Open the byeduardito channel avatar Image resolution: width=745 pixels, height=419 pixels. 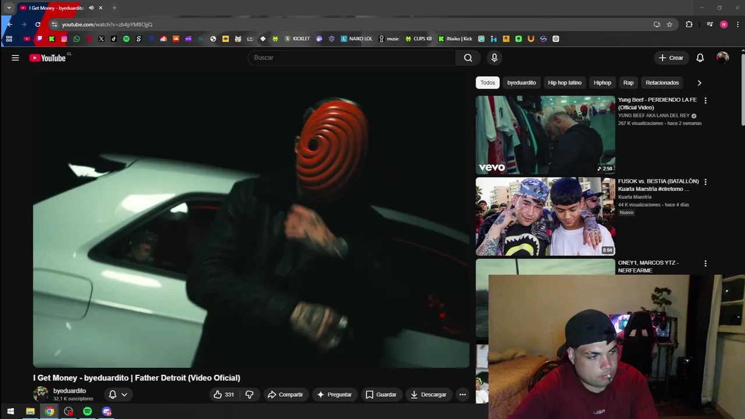click(41, 394)
